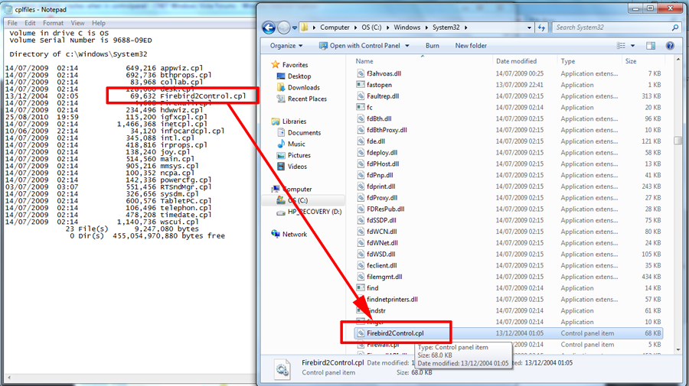This screenshot has height=386, width=689.
Task: Sort by Date modified column
Action: 516,61
